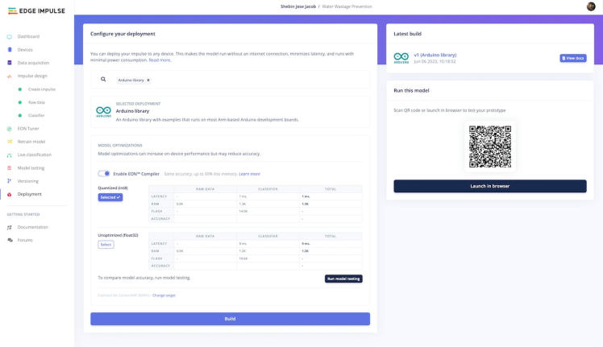Open the v1 (Arduino library) build link

435,55
